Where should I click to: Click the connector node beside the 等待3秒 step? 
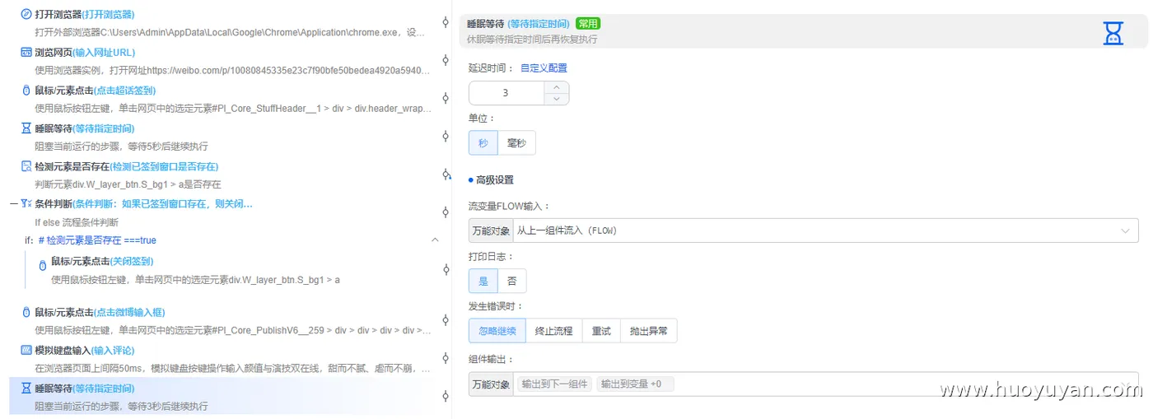coord(446,396)
